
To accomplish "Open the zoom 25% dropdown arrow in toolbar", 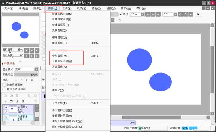I will pyautogui.click(x=143, y=14).
